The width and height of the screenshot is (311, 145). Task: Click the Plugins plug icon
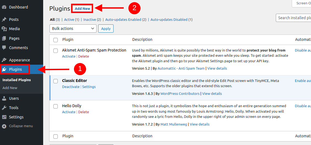pos(4,69)
